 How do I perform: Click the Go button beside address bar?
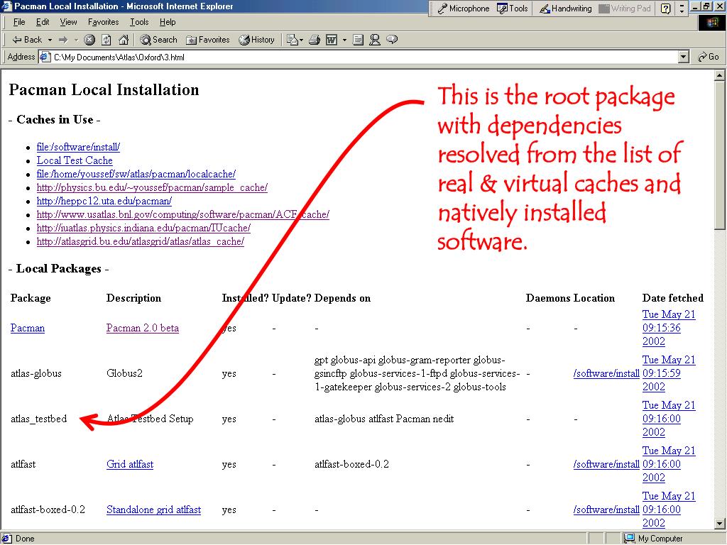709,57
